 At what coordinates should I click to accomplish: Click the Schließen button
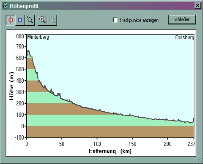pos(182,19)
